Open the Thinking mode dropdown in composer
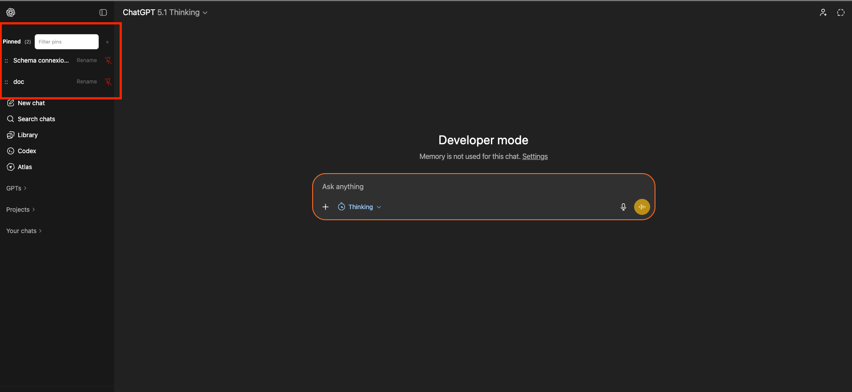The image size is (852, 392). tap(359, 207)
